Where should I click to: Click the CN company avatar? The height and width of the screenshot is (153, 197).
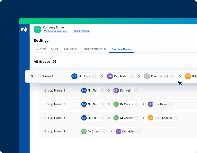(x=37, y=29)
